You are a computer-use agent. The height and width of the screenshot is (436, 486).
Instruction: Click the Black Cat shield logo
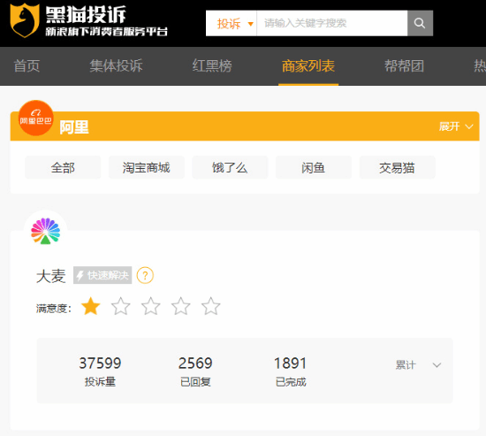[x=25, y=20]
